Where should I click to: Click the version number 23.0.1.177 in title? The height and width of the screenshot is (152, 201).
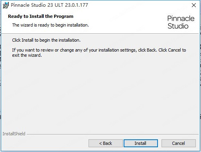[77, 5]
